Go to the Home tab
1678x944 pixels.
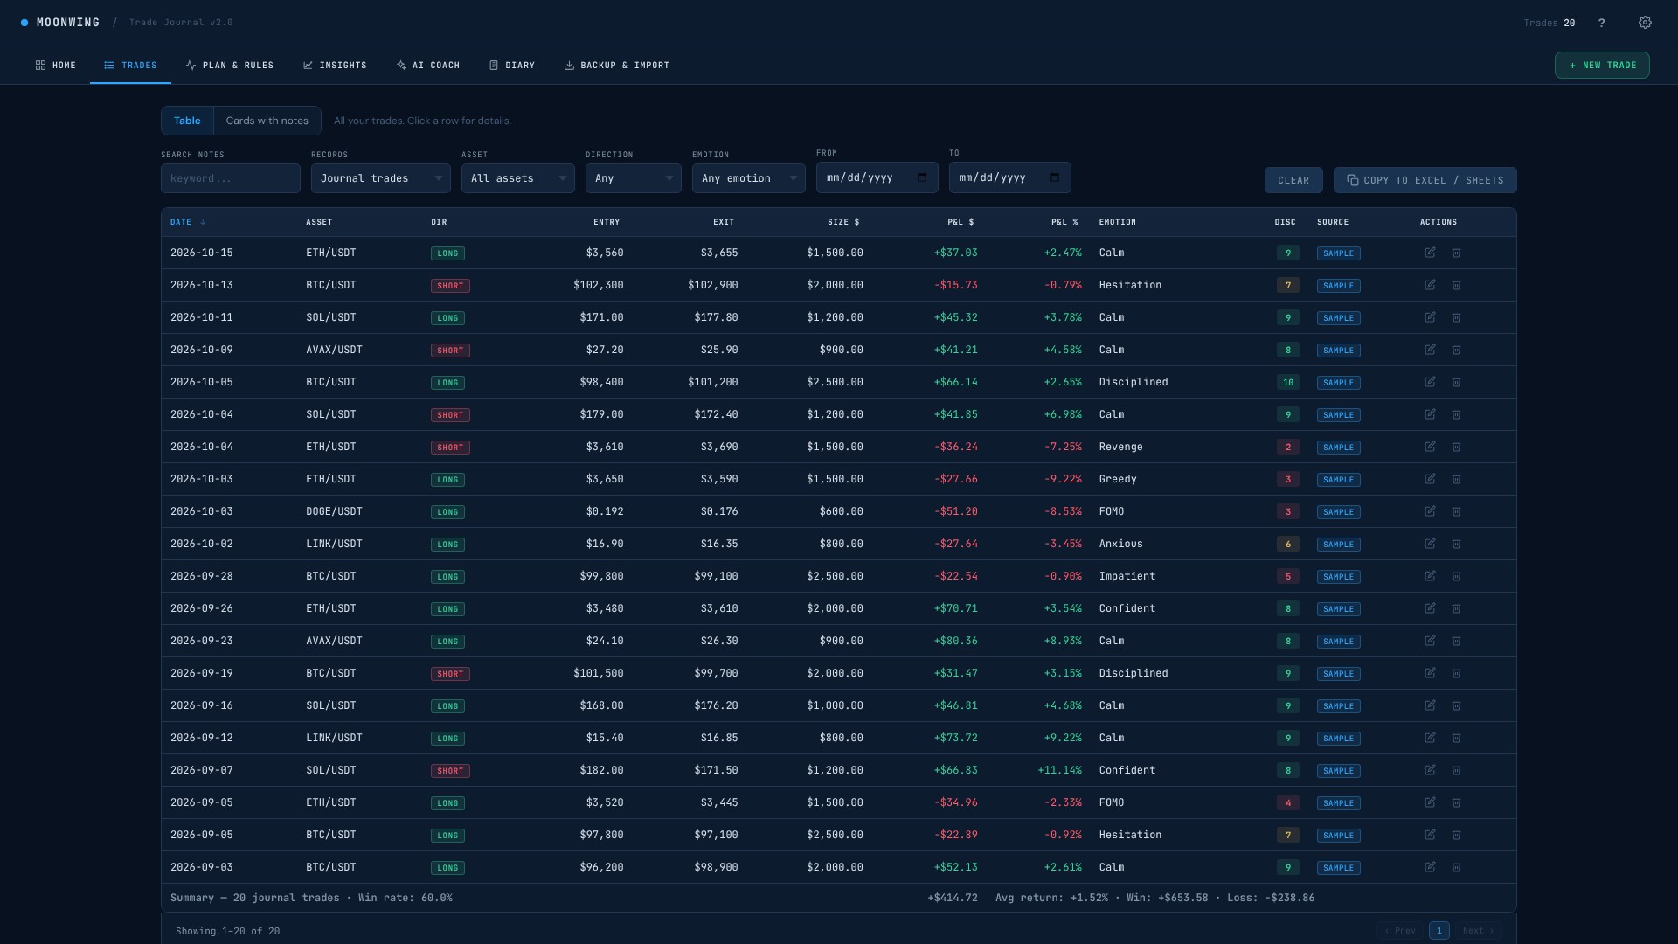tap(56, 66)
